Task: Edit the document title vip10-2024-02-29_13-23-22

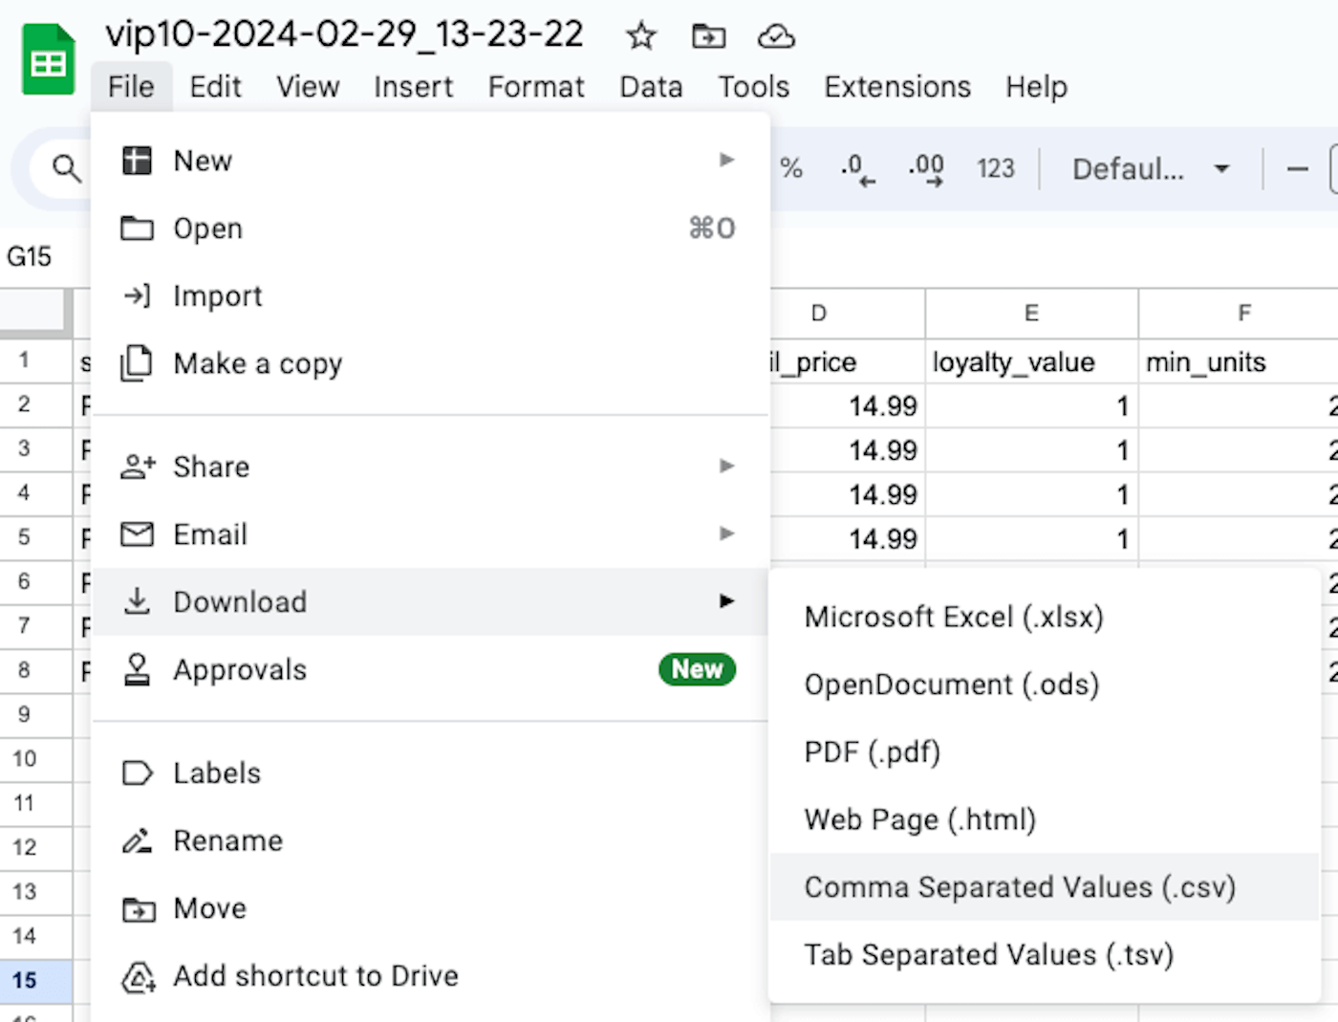Action: pos(344,35)
